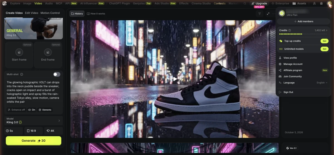334x155 pixels.
Task: Click the Join Community Discord icon
Action: pos(280,77)
